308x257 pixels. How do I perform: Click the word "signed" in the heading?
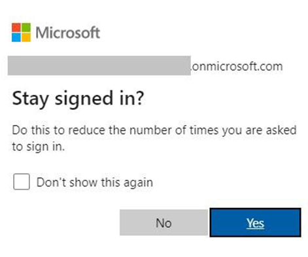pos(84,99)
